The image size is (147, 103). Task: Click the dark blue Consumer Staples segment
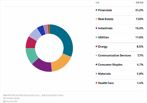[x=41, y=30]
